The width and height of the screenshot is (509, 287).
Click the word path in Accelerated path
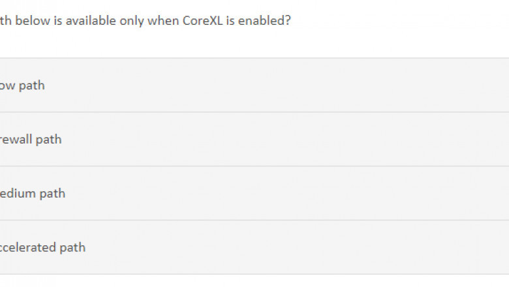(72, 248)
